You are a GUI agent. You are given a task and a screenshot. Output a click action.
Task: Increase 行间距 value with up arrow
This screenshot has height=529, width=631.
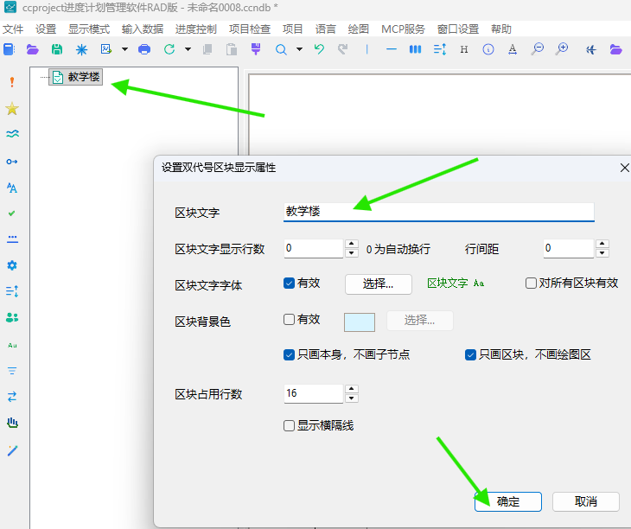click(602, 244)
